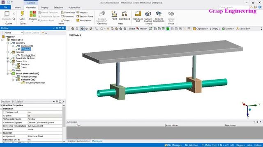Screen dimensions: 263x147
Task: Click the No Messages status bar entry
Action: (173, 145)
